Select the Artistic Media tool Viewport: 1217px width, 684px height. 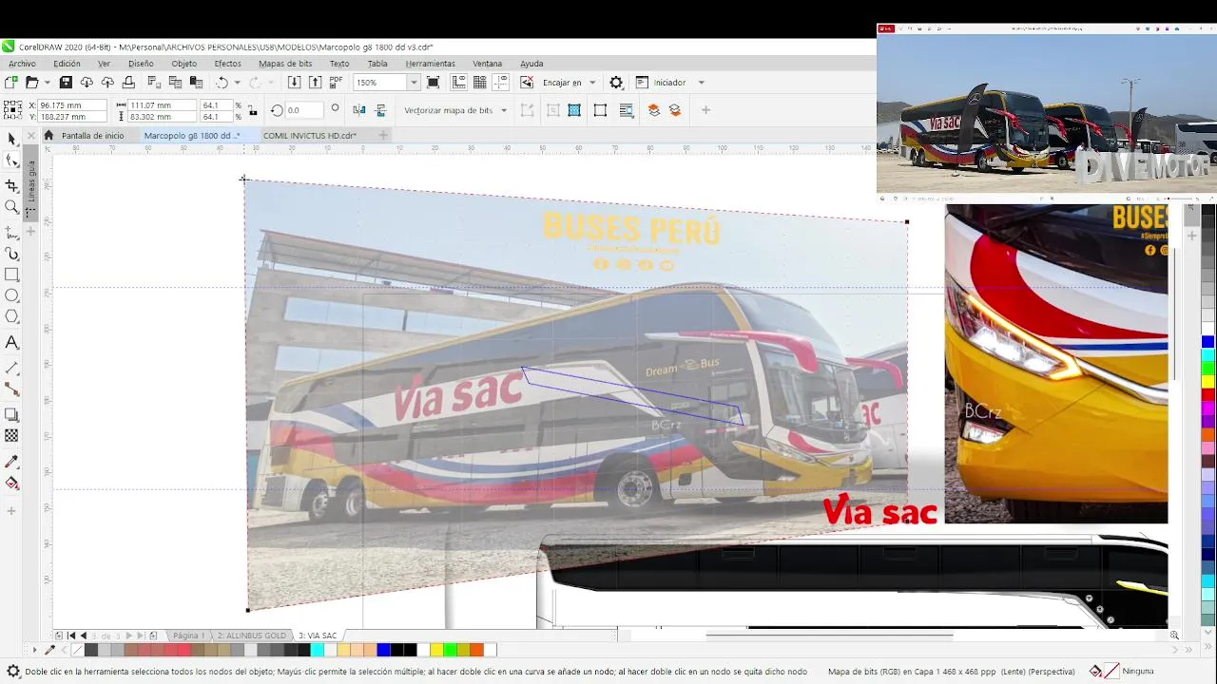pos(11,254)
